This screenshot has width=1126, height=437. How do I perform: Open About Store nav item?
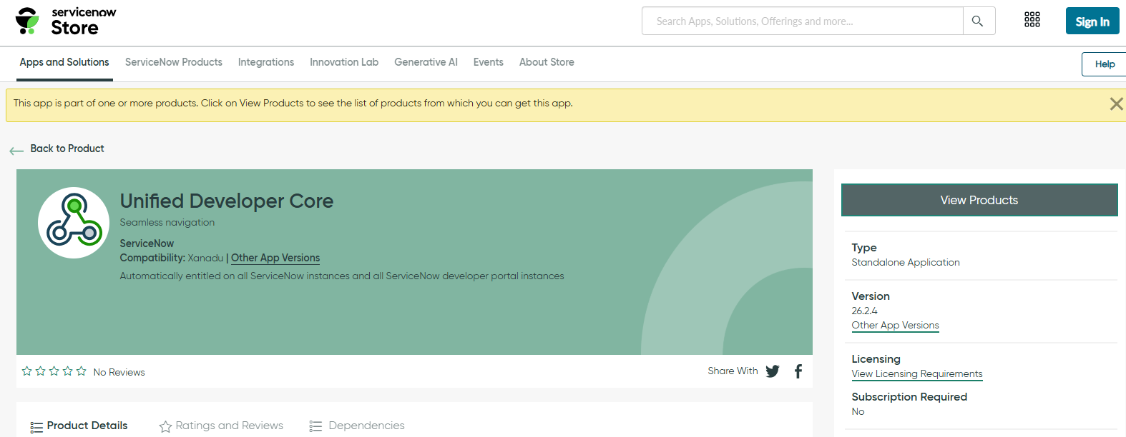(x=547, y=62)
